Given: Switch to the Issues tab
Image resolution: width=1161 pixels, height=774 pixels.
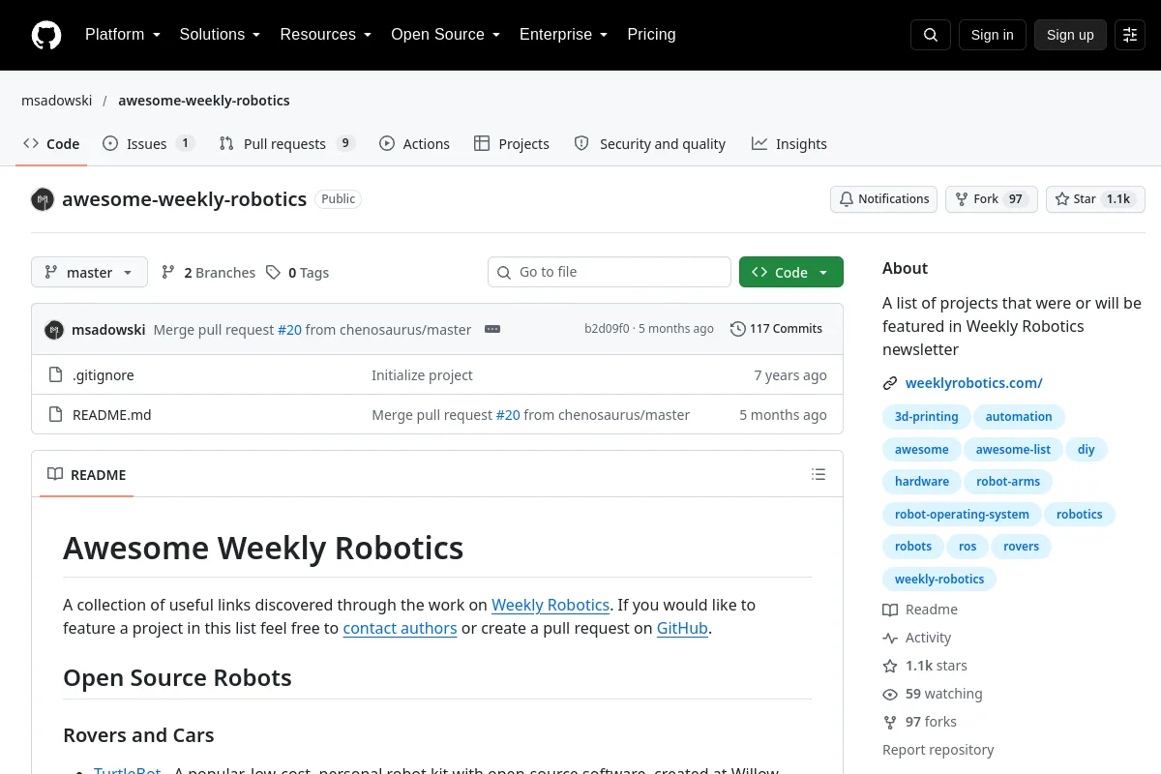Looking at the screenshot, I should (x=148, y=144).
